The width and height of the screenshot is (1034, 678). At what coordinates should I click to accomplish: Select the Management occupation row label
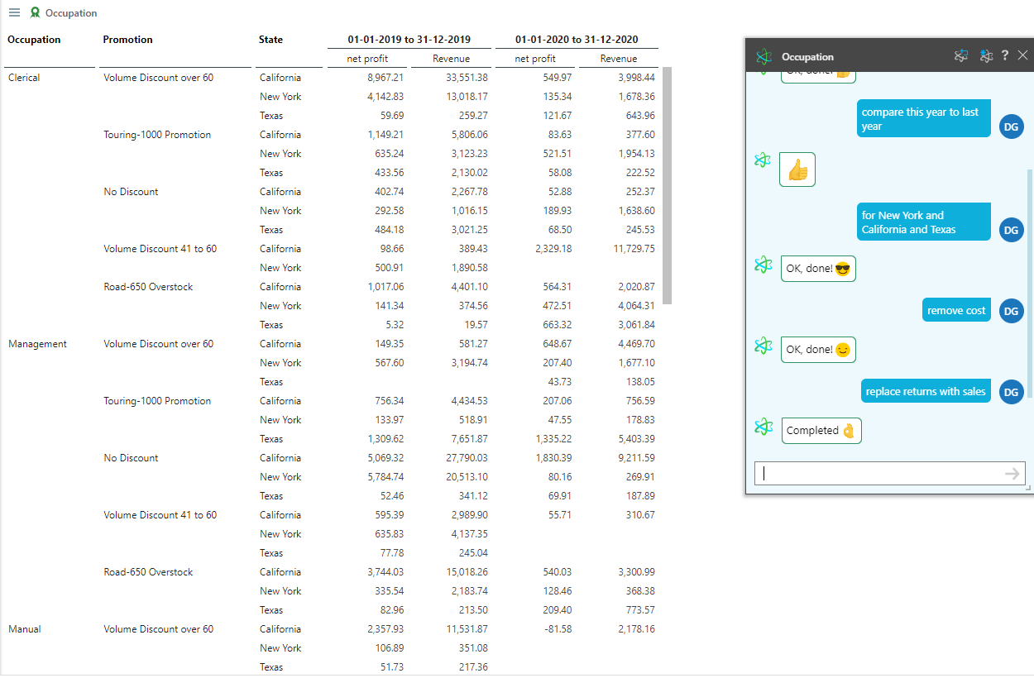pos(37,344)
